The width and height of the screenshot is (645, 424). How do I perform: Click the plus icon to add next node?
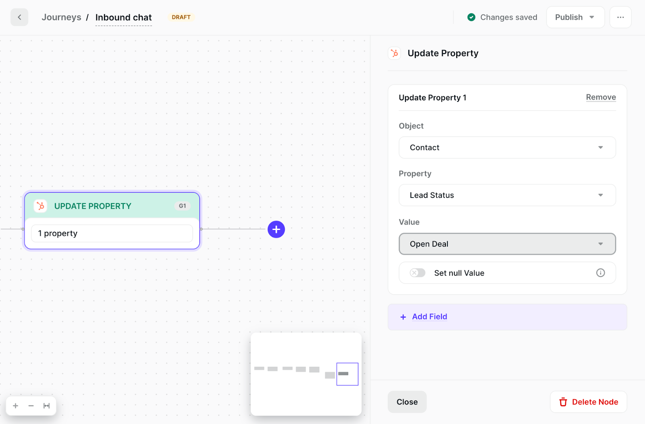[276, 229]
